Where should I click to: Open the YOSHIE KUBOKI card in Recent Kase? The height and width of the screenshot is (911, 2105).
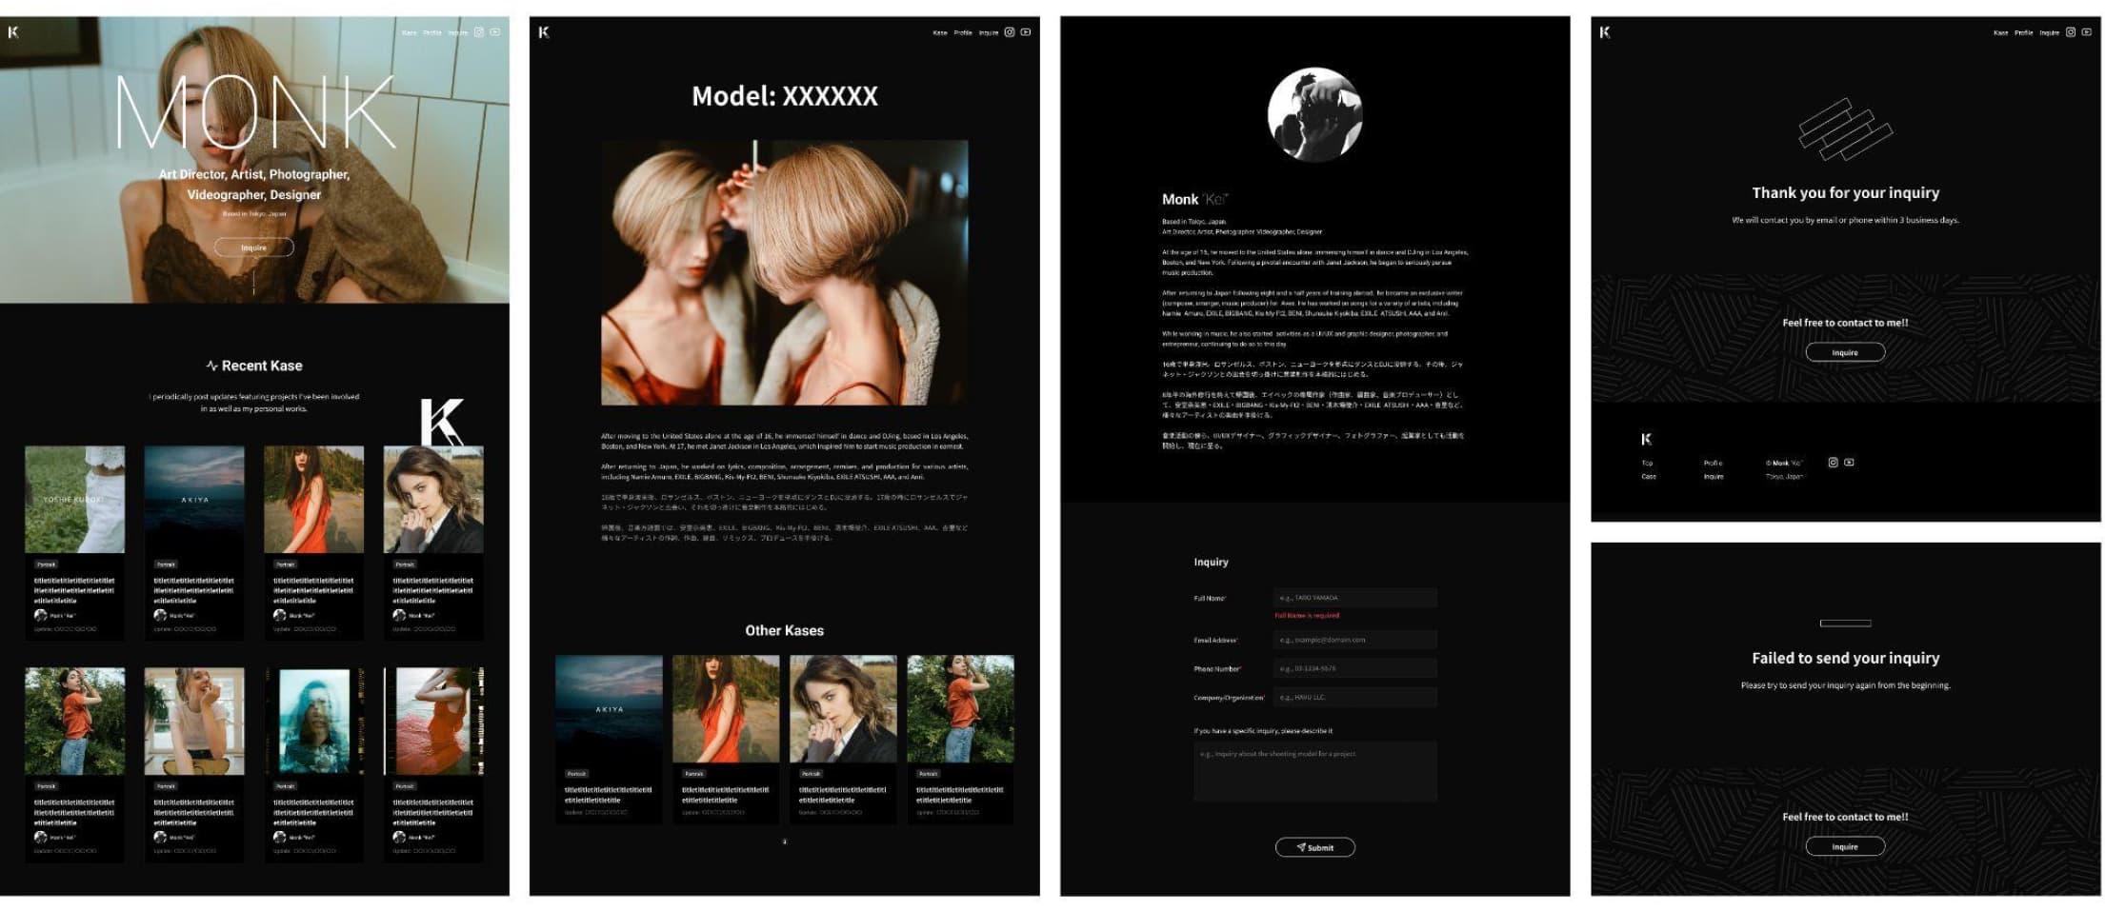coord(74,543)
